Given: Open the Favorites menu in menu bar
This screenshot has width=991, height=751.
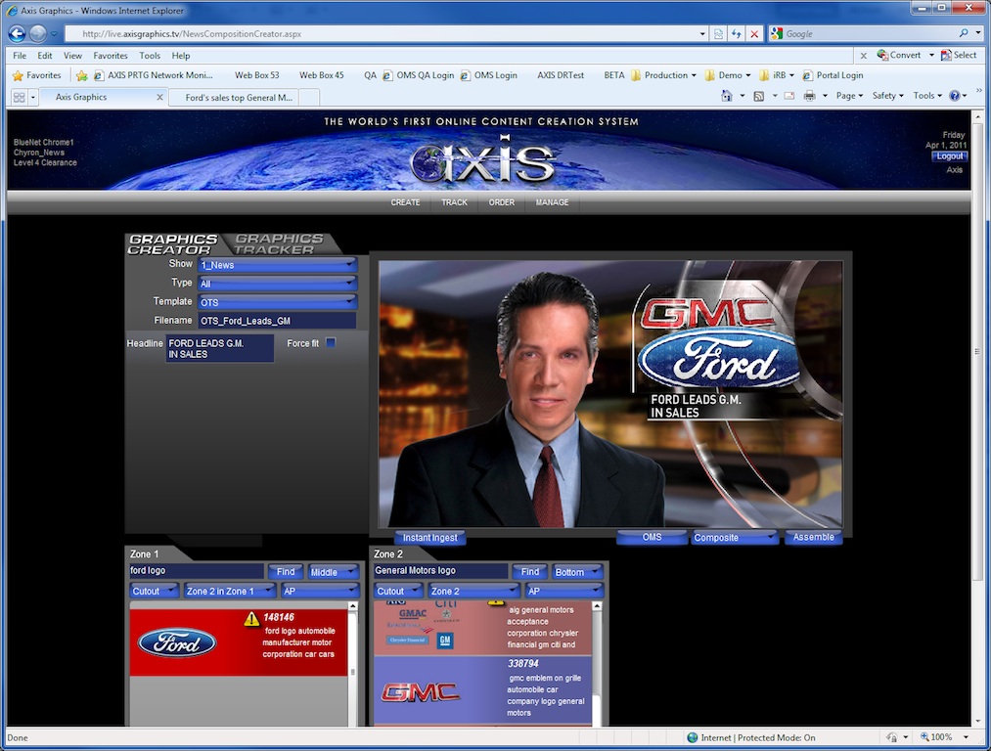Looking at the screenshot, I should [111, 56].
